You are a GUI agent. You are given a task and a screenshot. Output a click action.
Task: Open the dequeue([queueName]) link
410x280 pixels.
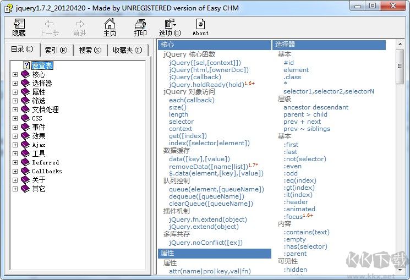pyautogui.click(x=206, y=196)
